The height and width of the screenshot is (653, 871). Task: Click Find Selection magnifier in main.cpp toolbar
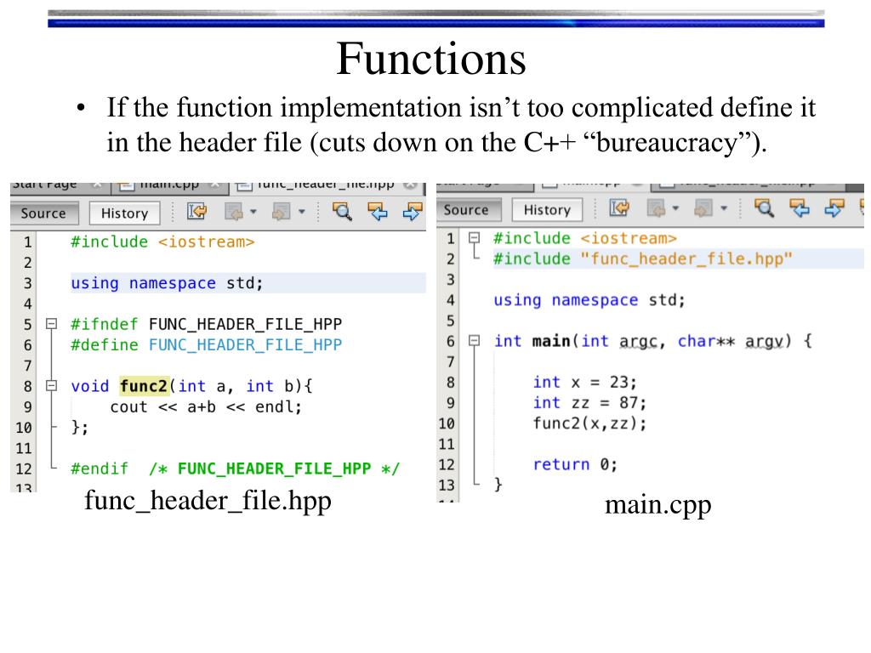tap(765, 208)
